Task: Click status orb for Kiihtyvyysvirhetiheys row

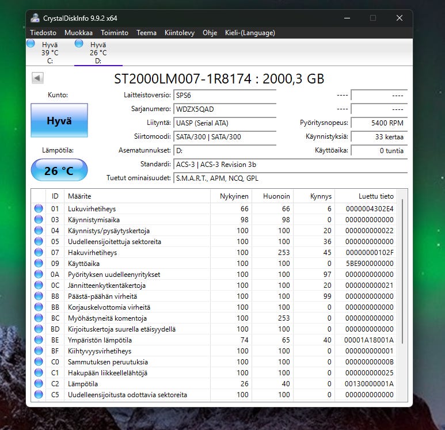Action: [x=39, y=351]
